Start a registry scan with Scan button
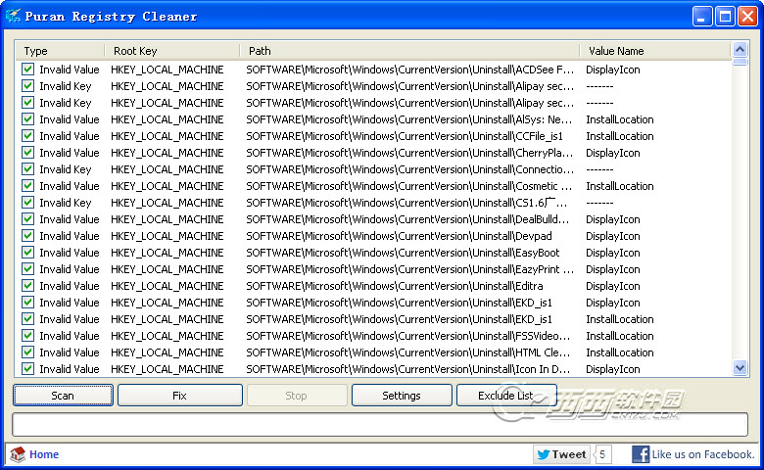 (63, 395)
